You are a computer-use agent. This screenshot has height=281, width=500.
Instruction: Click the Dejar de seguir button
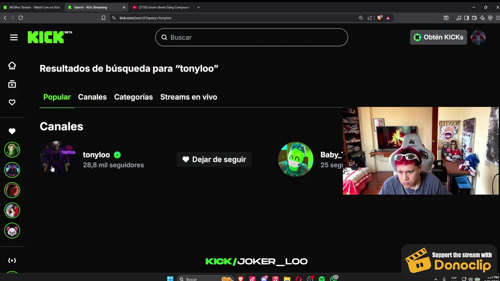pos(214,159)
